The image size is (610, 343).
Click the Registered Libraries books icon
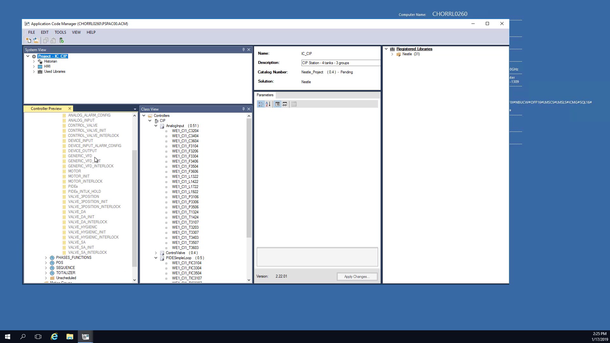click(392, 49)
